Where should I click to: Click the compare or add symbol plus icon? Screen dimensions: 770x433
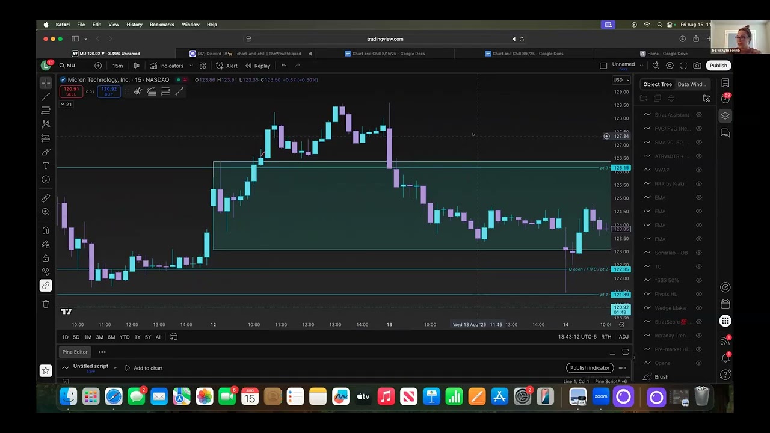point(98,66)
